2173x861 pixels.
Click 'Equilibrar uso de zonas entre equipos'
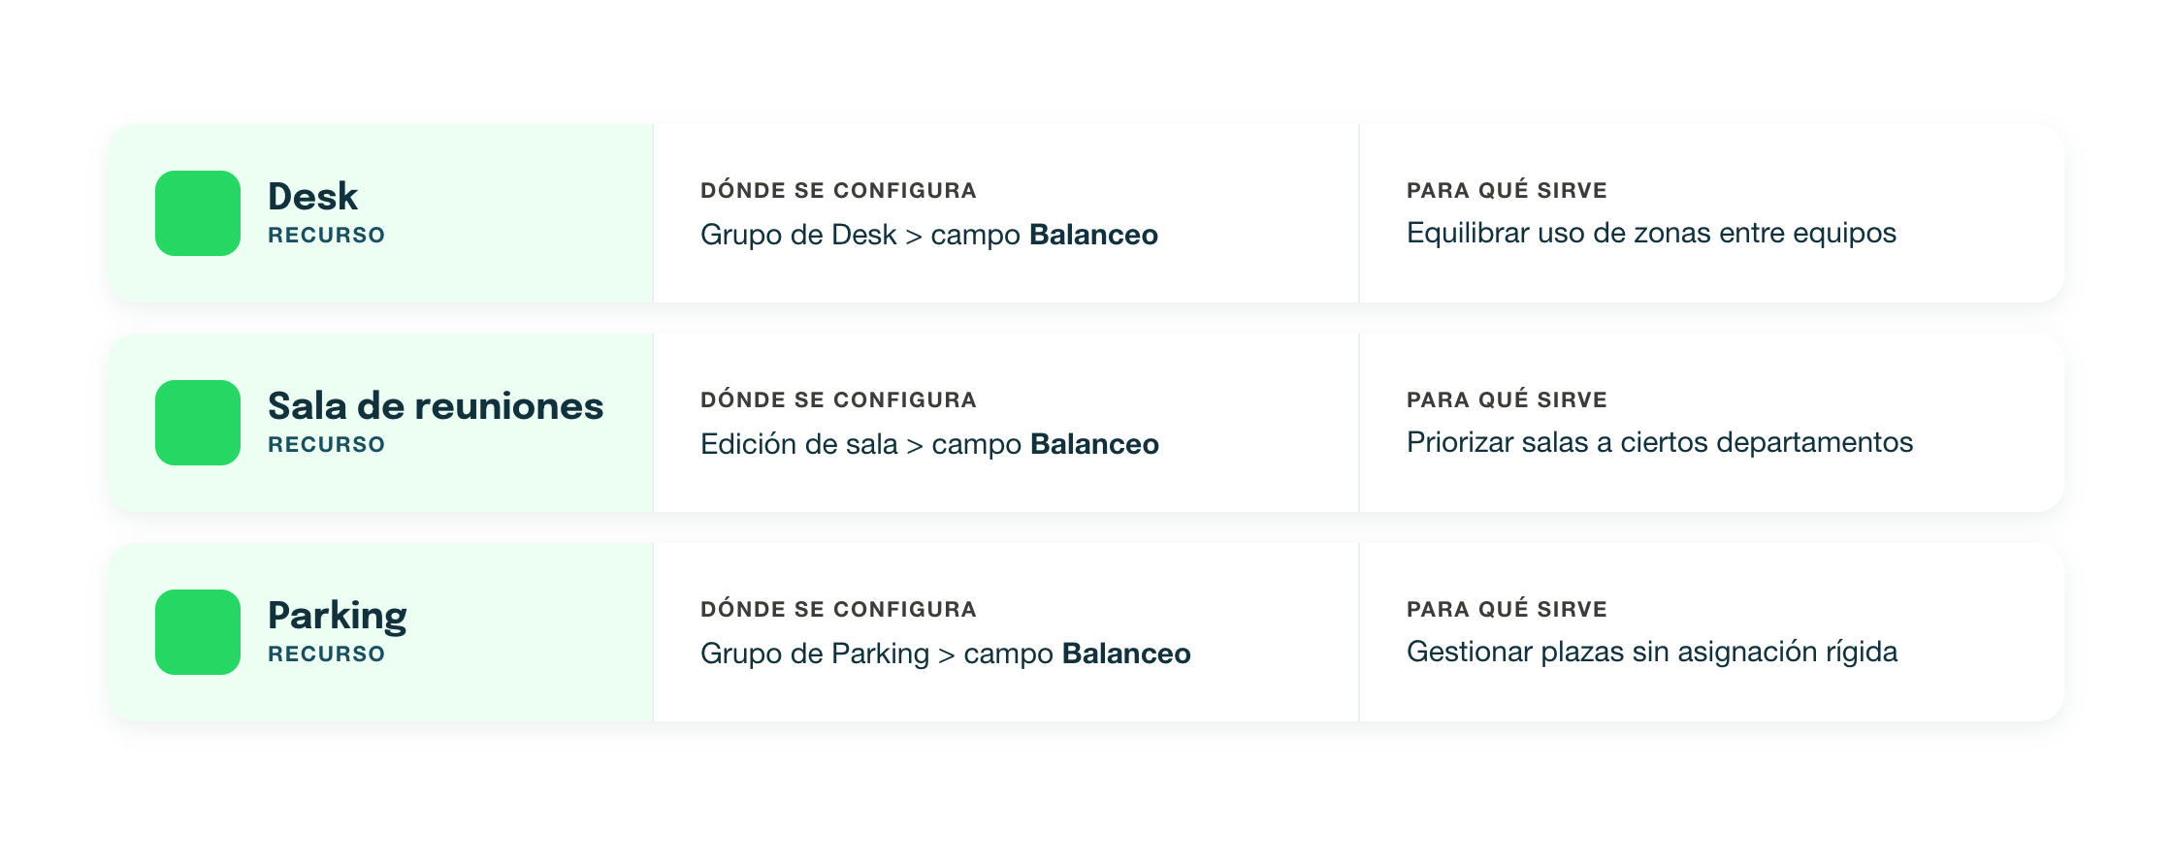pyautogui.click(x=1651, y=233)
